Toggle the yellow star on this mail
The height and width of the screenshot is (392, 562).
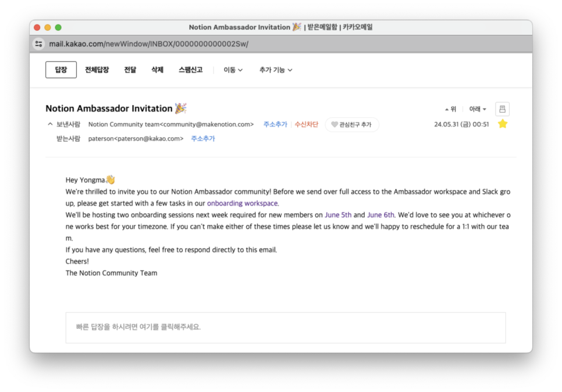click(503, 124)
